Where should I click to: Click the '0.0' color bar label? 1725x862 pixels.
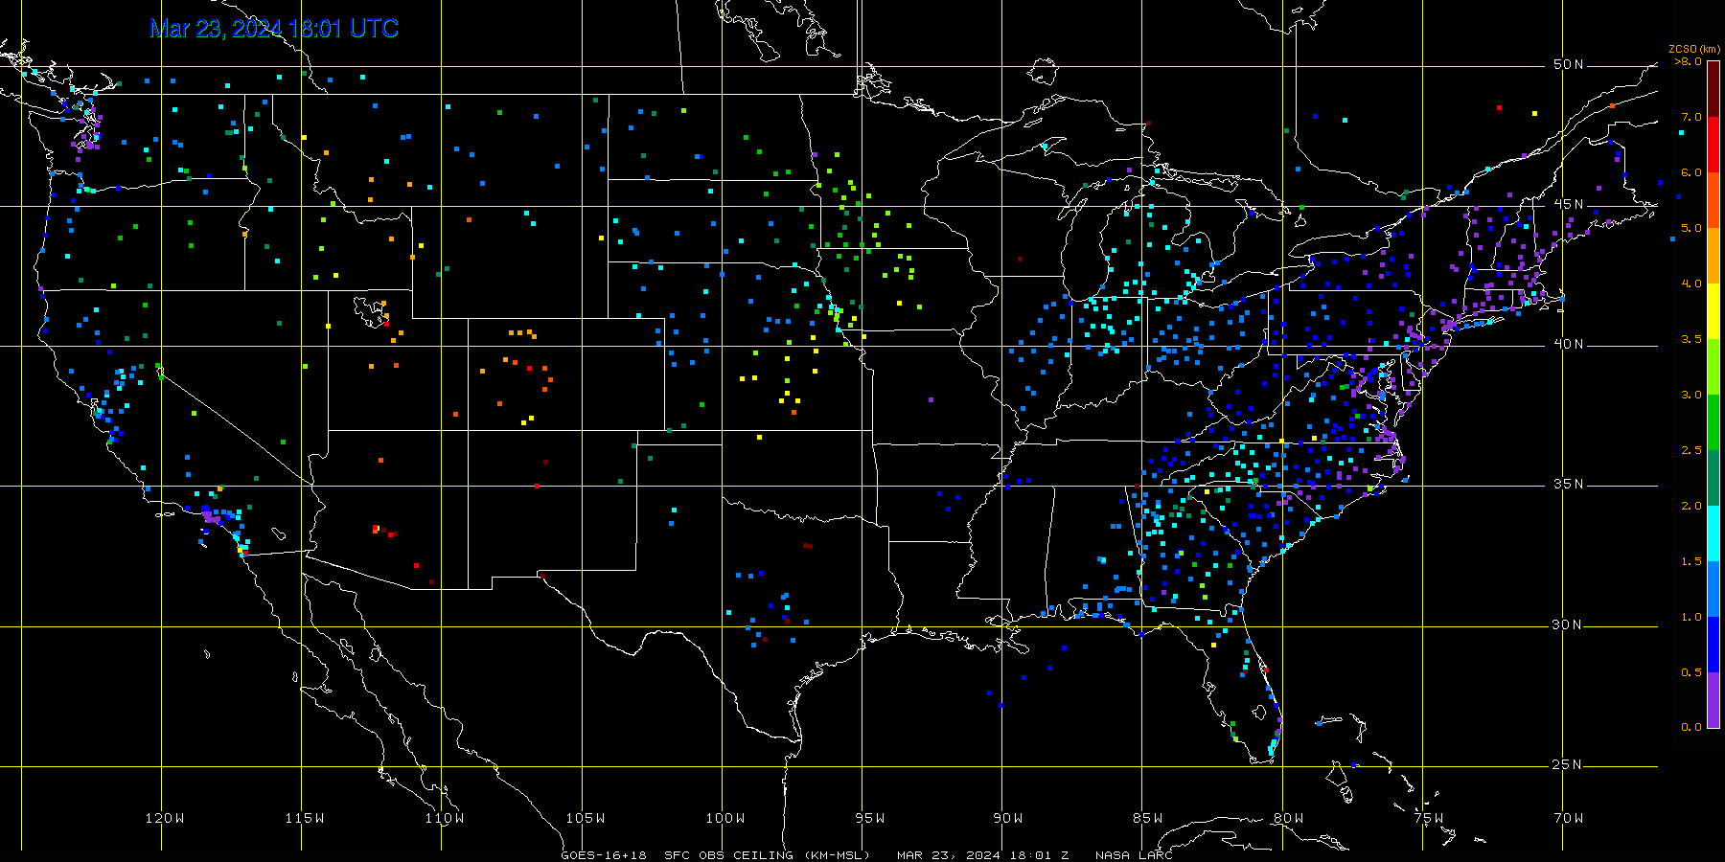point(1691,727)
